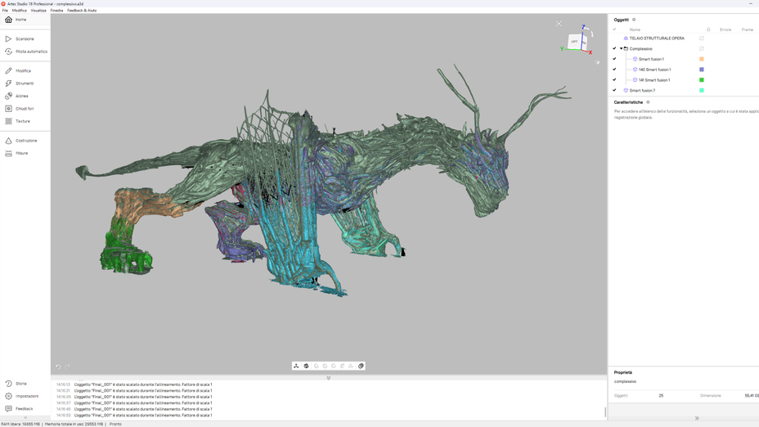Open the Strumenti panel

tap(25, 83)
